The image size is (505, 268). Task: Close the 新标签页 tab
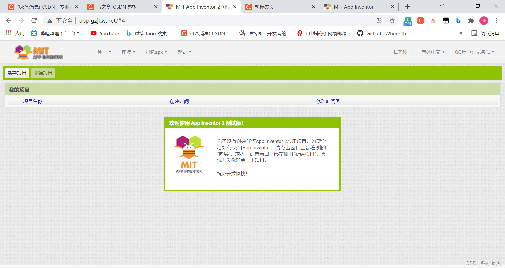coord(314,7)
